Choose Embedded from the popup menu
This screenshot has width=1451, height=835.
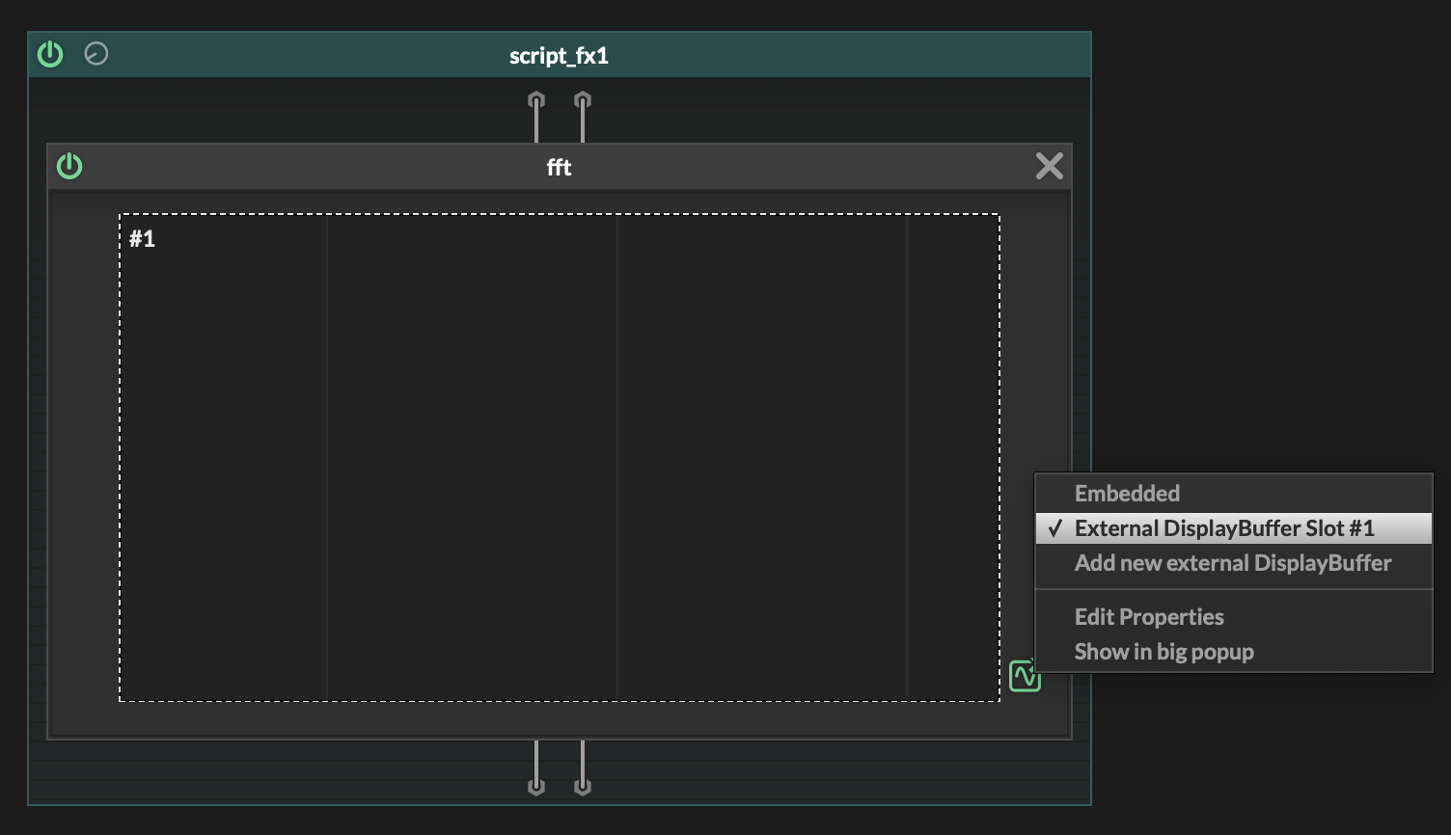tap(1127, 494)
